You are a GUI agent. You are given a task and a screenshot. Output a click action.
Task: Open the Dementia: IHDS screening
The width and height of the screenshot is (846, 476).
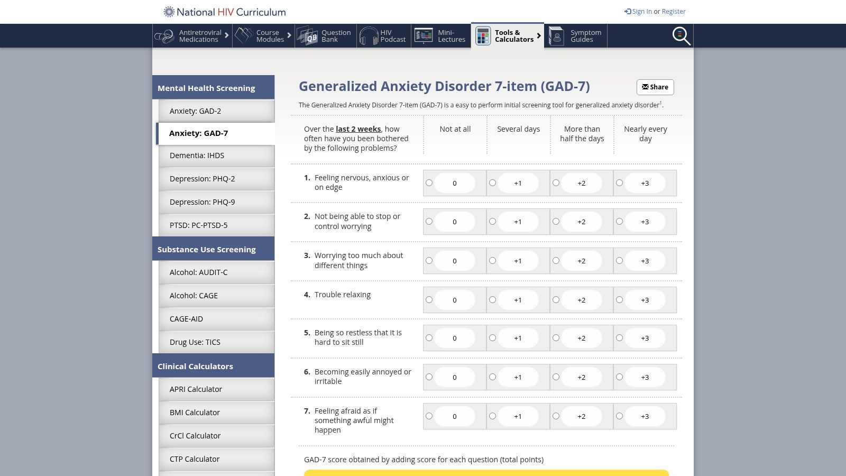[x=197, y=155]
